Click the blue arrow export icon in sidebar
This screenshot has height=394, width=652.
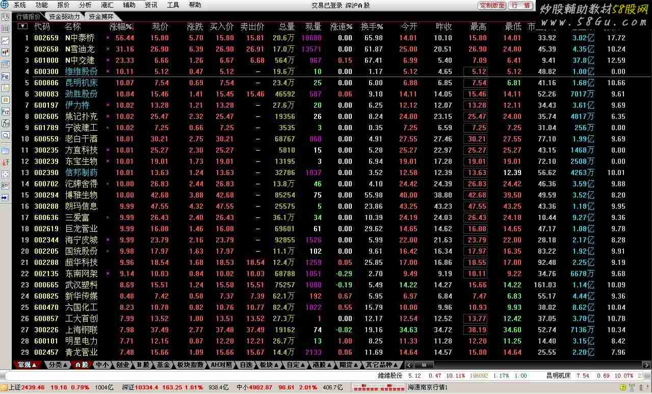5,198
